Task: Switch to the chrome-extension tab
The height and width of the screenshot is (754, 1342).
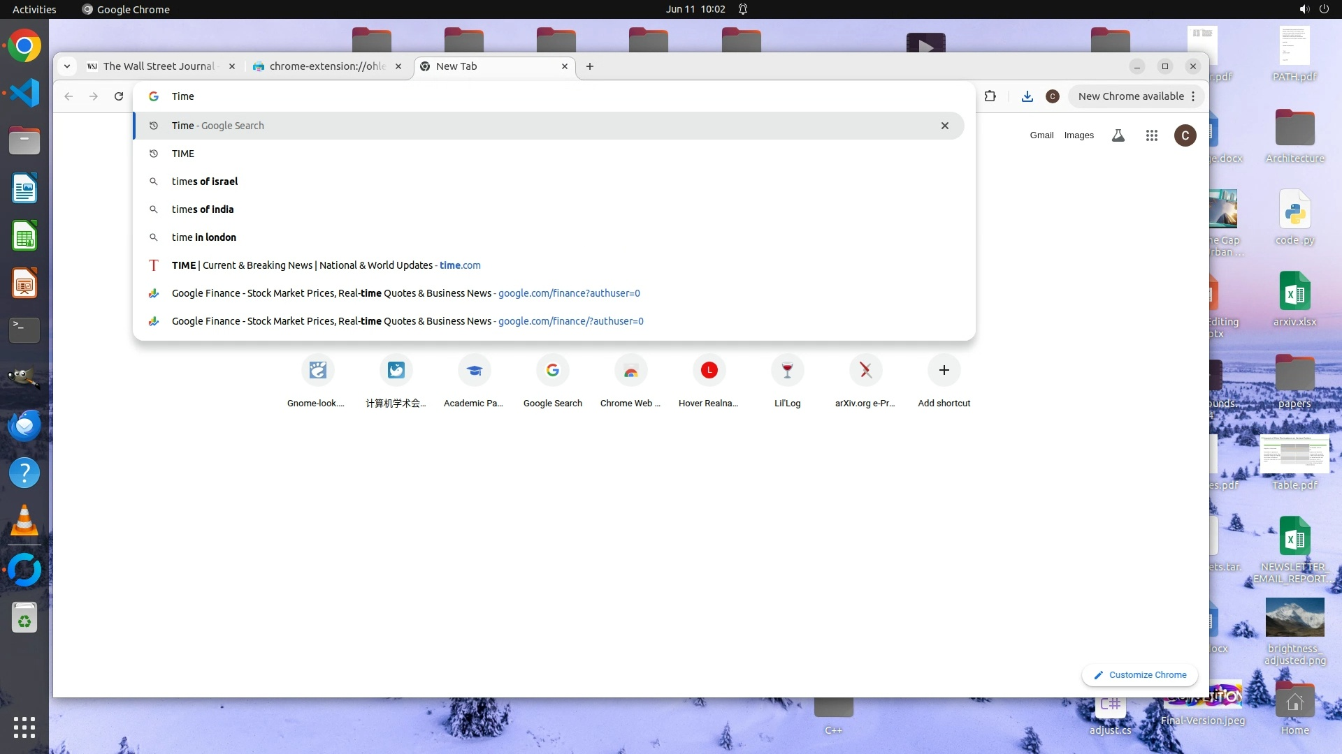Action: point(326,66)
